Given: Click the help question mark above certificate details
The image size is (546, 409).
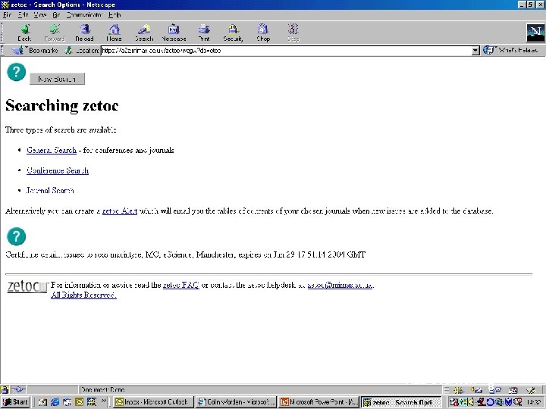Looking at the screenshot, I should 16,236.
